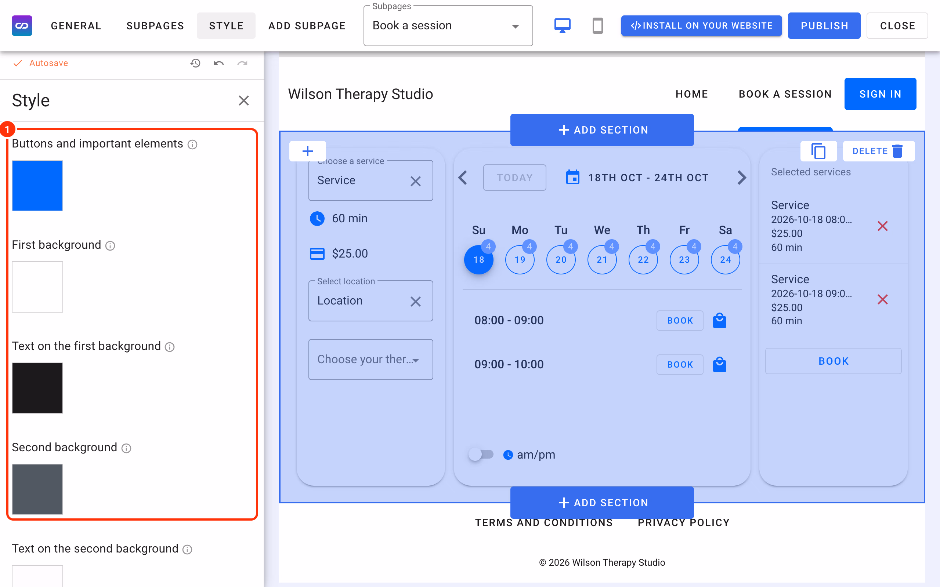Screen dimensions: 940x587
Task: Delete the selected section
Action: (x=879, y=151)
